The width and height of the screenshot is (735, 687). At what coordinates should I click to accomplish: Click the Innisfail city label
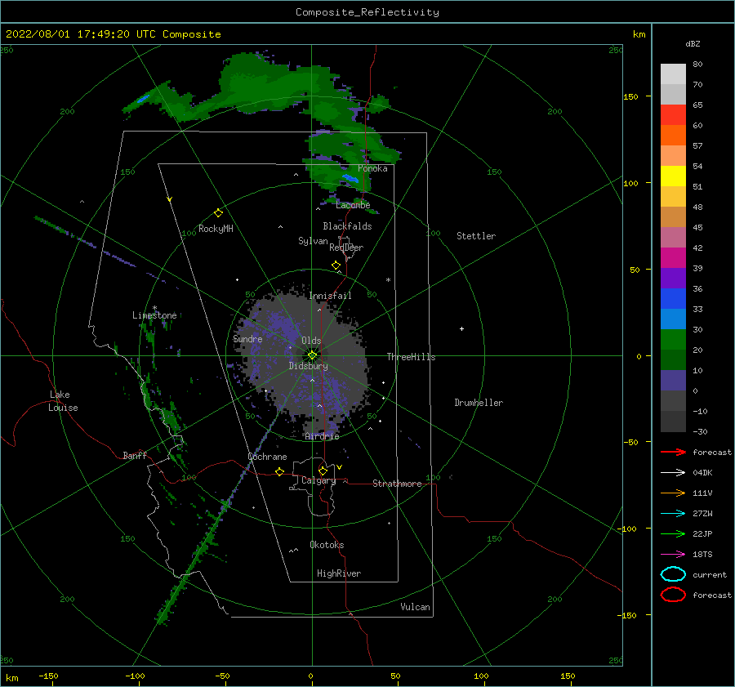coord(330,296)
